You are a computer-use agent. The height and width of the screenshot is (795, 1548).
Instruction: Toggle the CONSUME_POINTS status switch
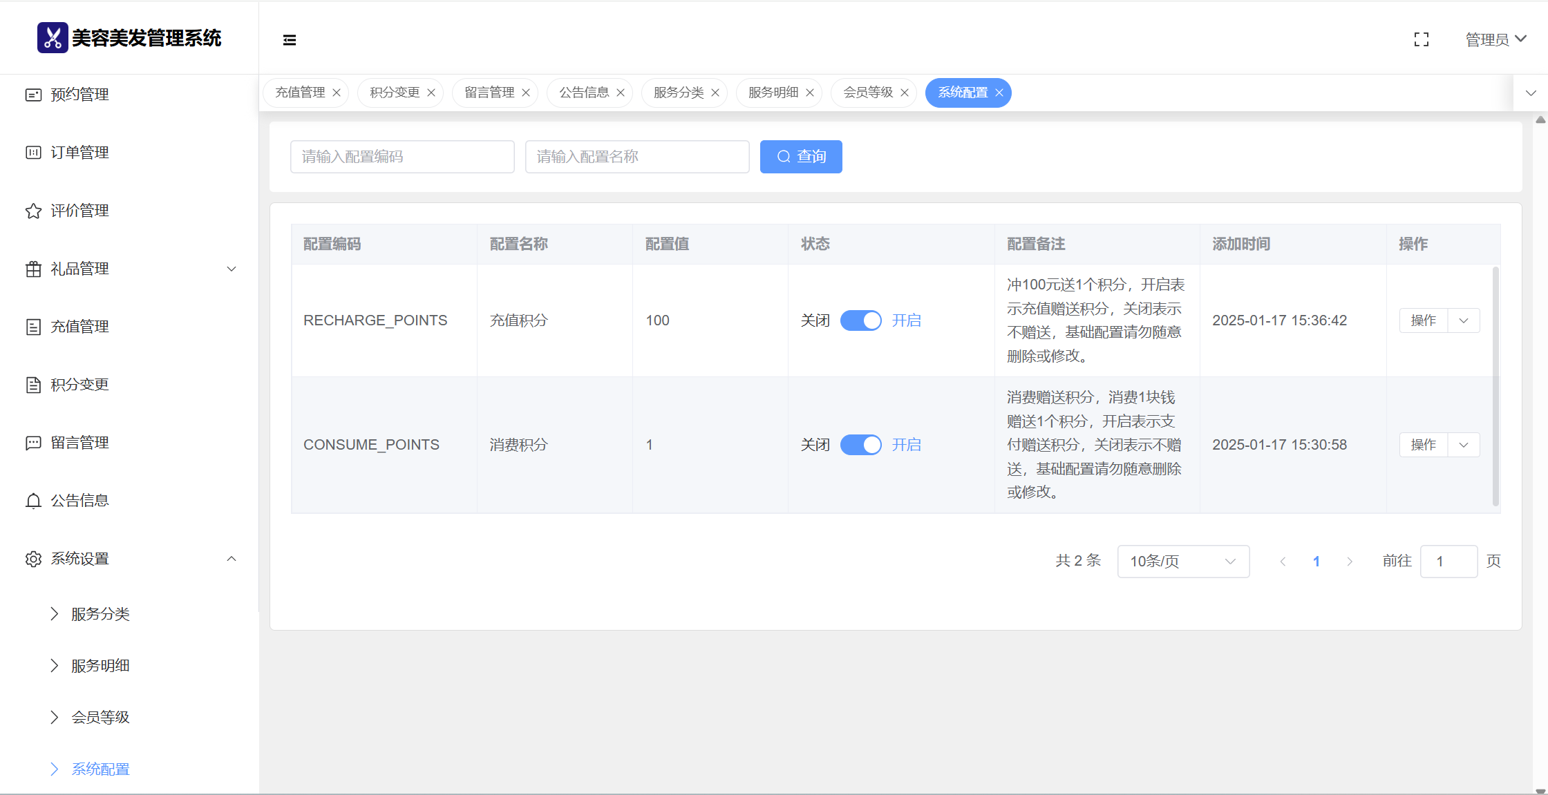point(860,445)
